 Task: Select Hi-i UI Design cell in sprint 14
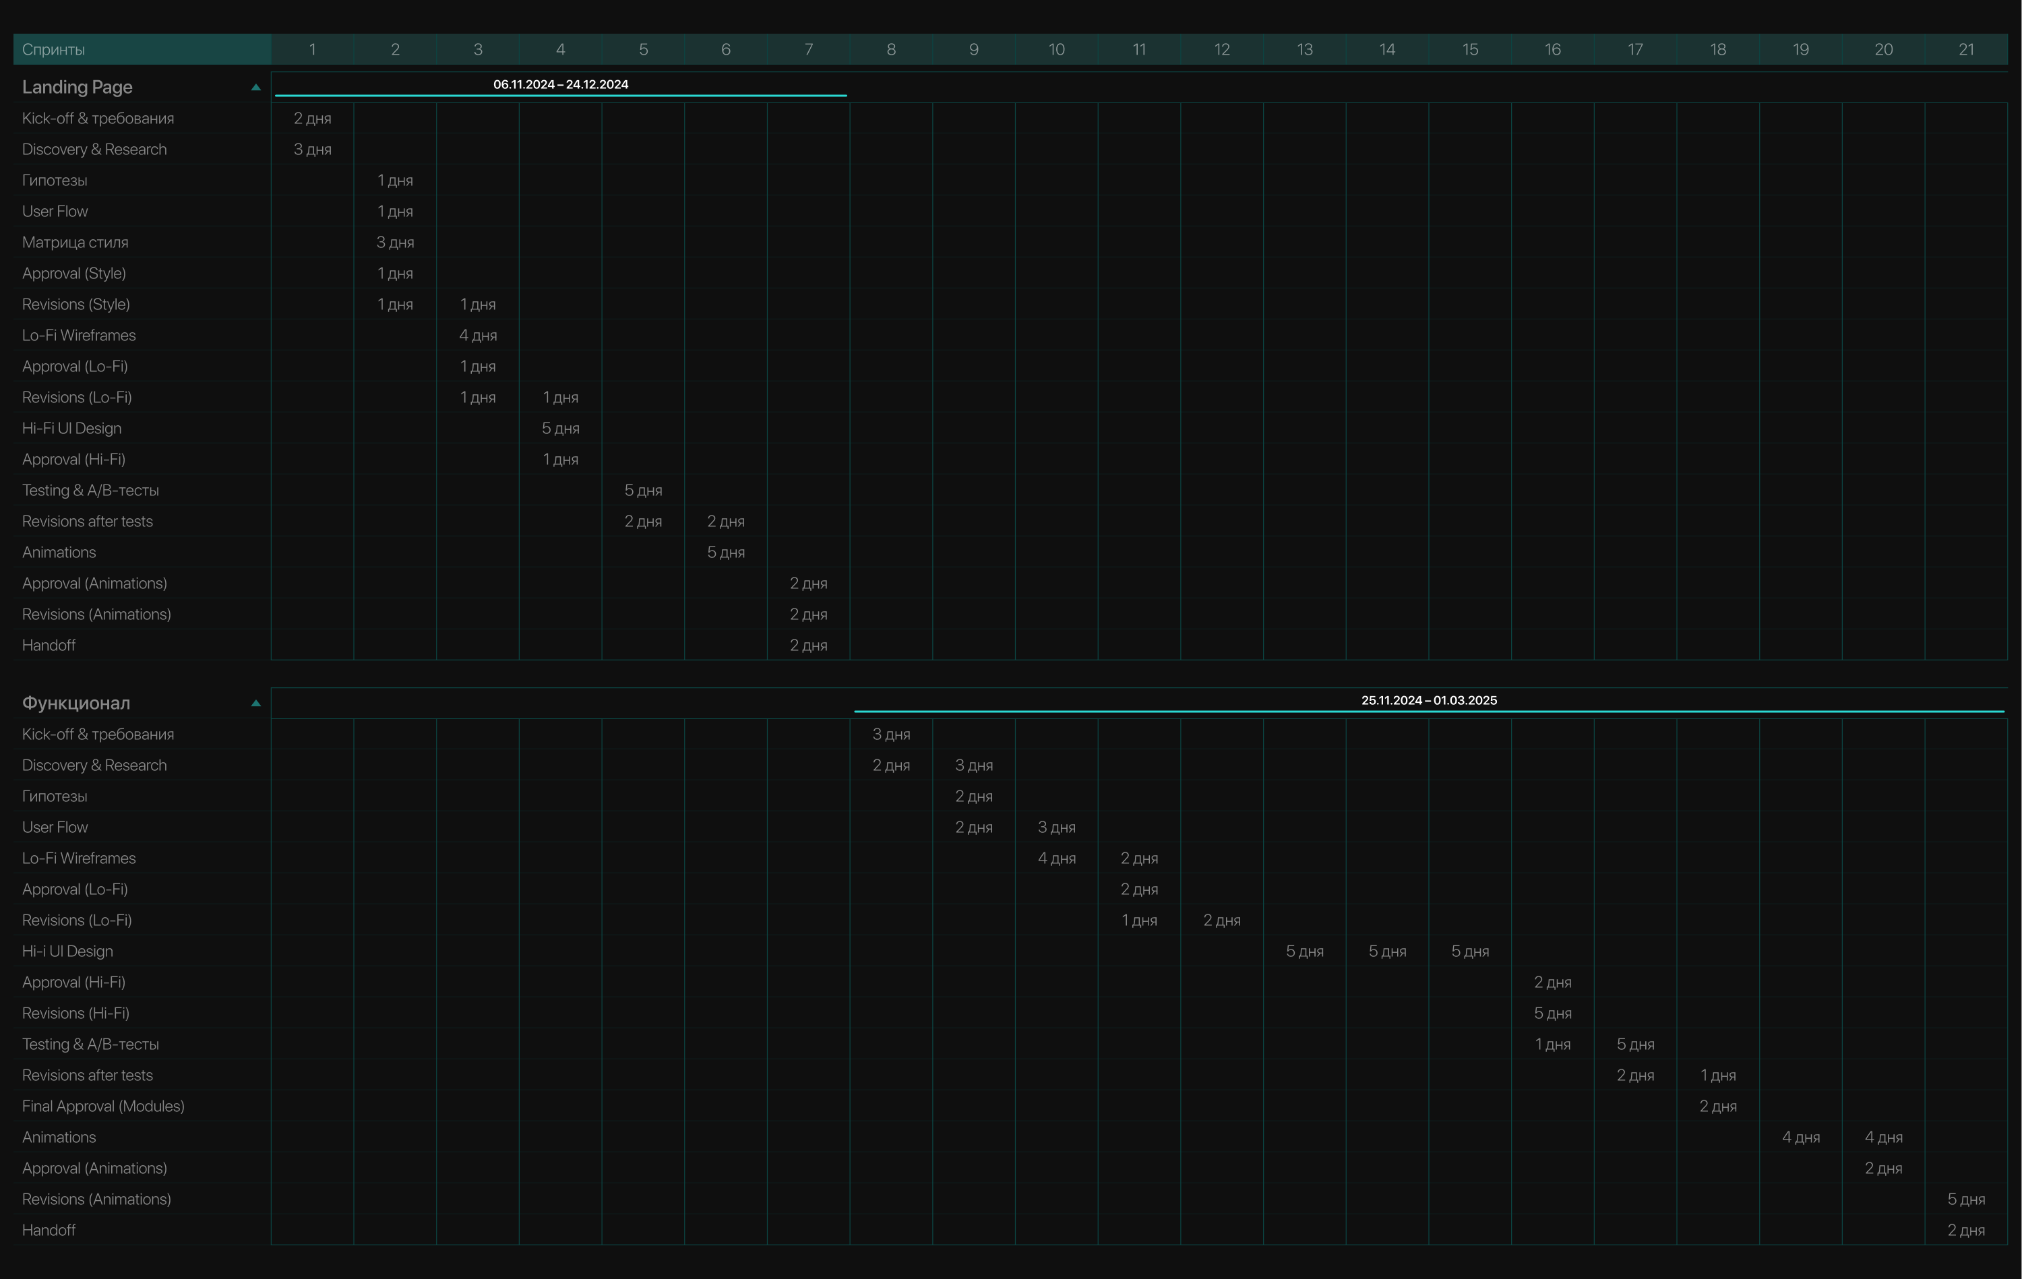coord(1387,952)
